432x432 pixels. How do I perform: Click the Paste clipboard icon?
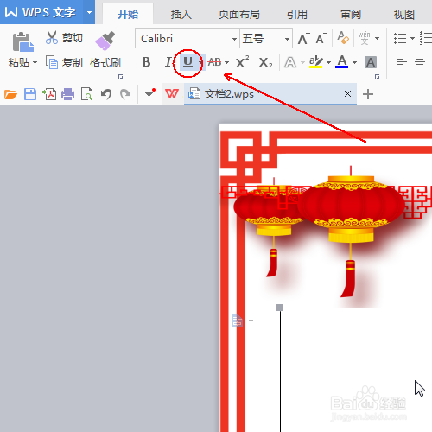click(23, 42)
